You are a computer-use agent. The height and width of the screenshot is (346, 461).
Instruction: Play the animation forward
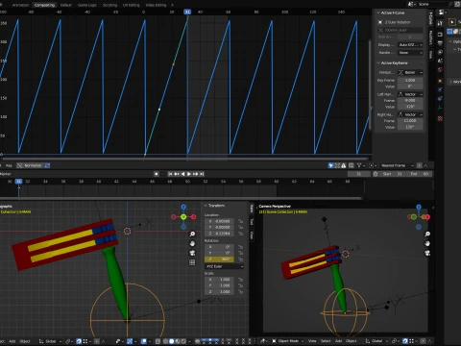[x=189, y=174]
